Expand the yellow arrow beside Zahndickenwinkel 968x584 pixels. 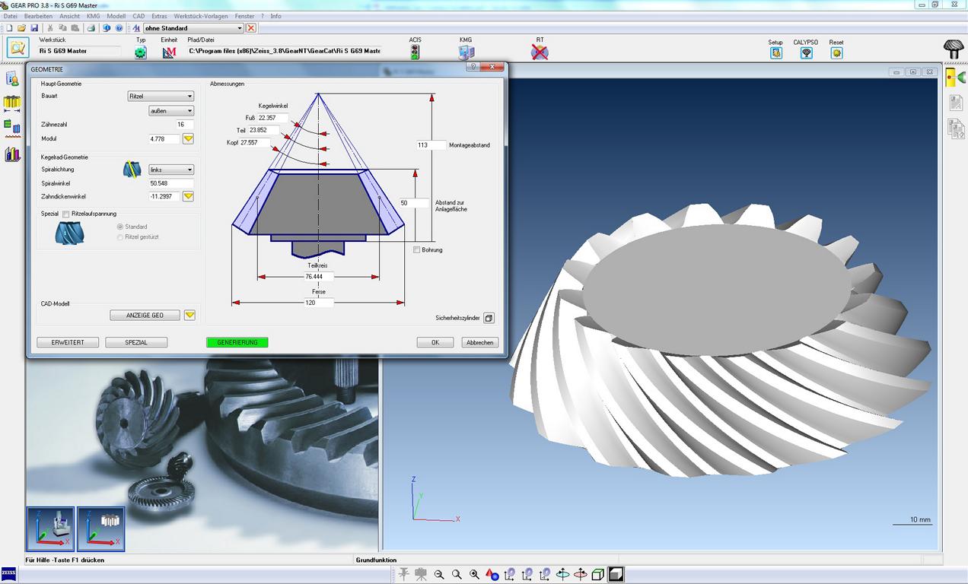pyautogui.click(x=189, y=196)
